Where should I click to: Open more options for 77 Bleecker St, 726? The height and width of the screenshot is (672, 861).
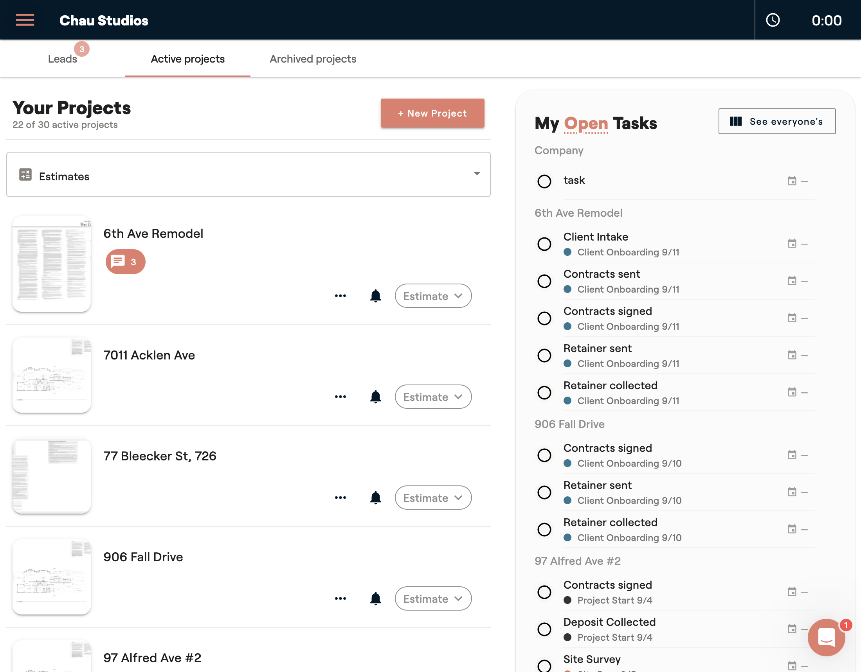tap(340, 498)
